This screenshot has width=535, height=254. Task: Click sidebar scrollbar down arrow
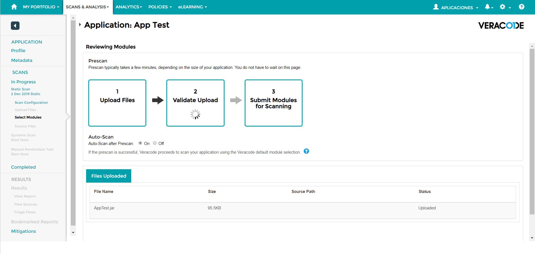tap(73, 233)
